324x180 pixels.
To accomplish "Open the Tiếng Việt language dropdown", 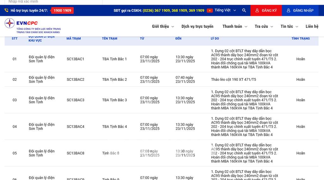I will 225,10.
